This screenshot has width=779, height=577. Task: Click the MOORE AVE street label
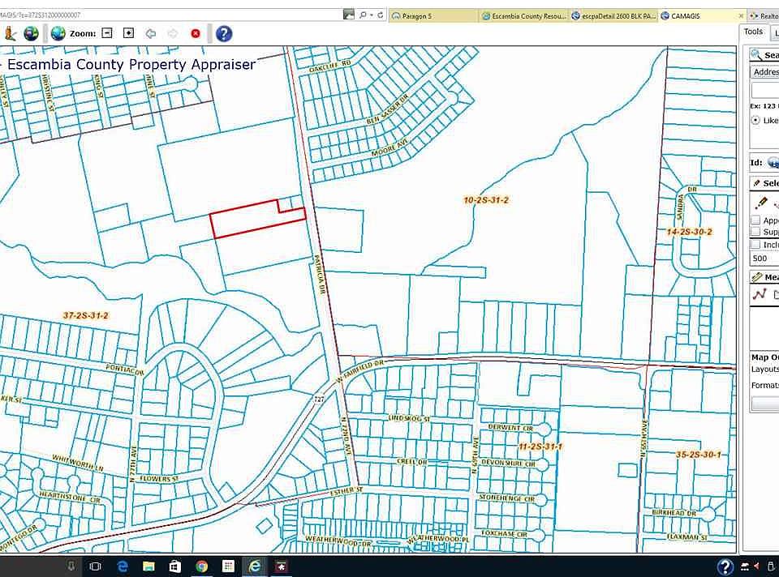389,147
